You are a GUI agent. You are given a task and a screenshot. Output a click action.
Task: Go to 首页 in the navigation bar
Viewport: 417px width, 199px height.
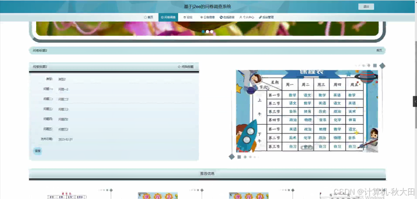(x=148, y=17)
